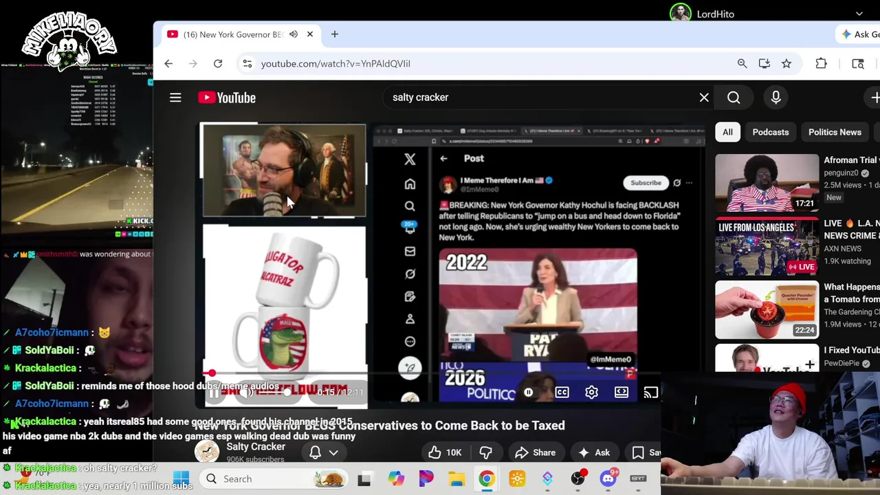
Task: Toggle notification bell for Salty Cracker
Action: pos(315,452)
